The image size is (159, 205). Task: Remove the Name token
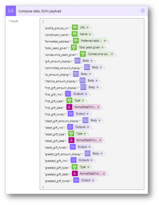[x=90, y=34]
